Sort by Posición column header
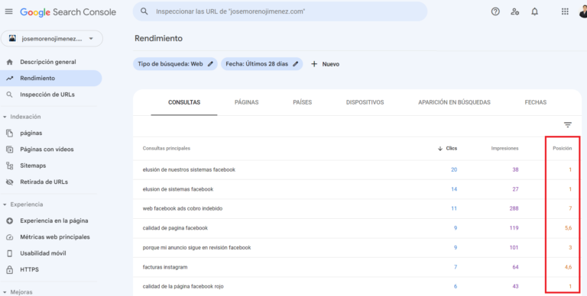Screen dimensions: 587x296 pos(563,148)
